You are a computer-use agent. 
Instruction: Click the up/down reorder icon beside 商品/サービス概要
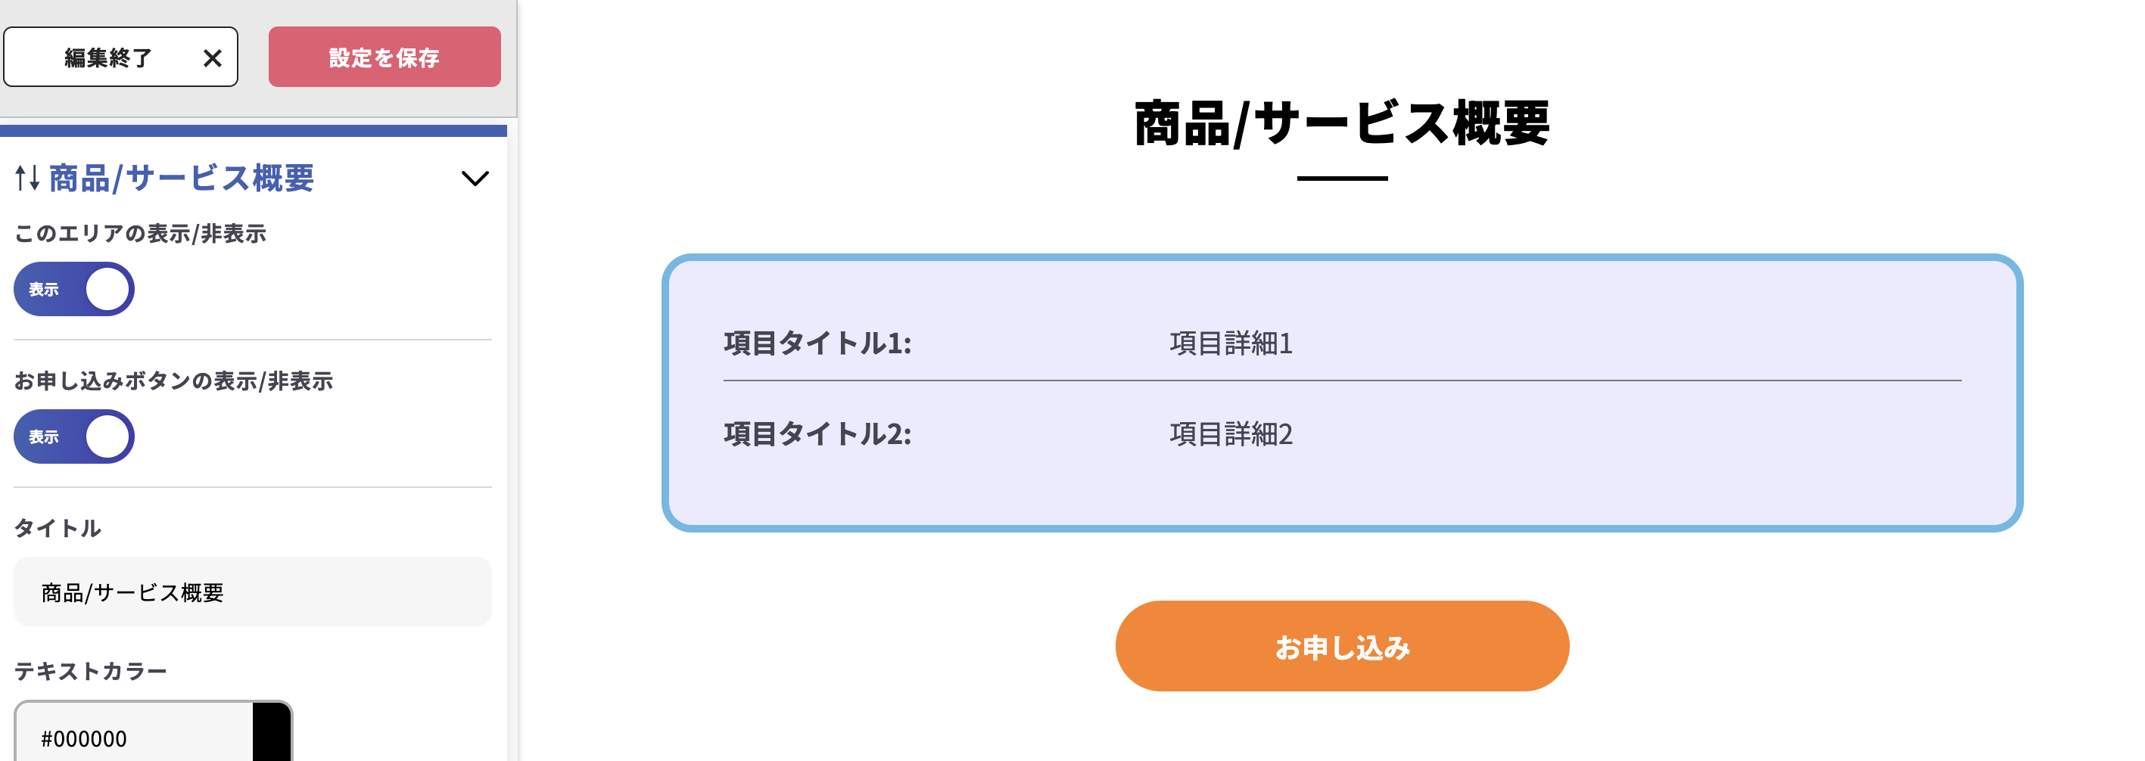[25, 176]
